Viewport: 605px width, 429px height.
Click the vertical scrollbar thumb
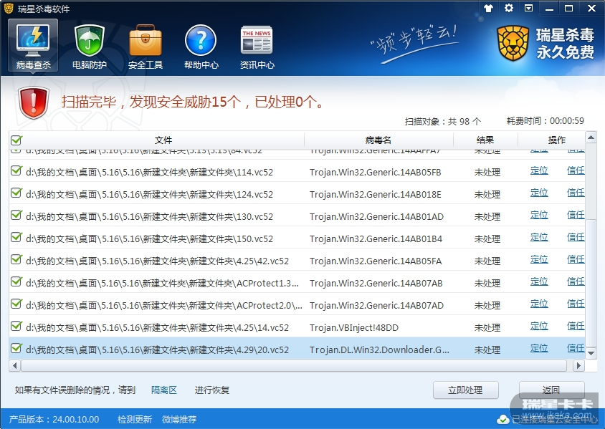[591, 282]
